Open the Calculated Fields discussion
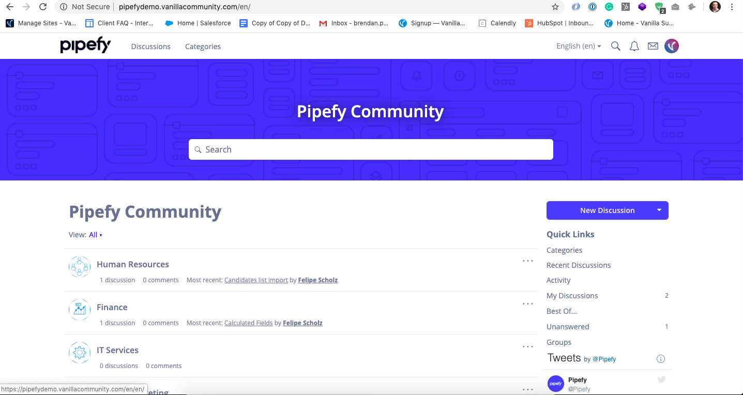Screen dimensions: 743x395 click(248, 323)
